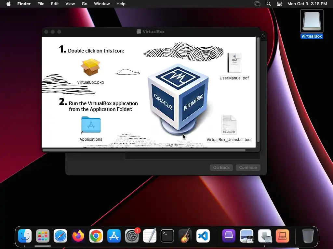
Task: Open the orange laptop app in Dock
Action: [x=283, y=236]
